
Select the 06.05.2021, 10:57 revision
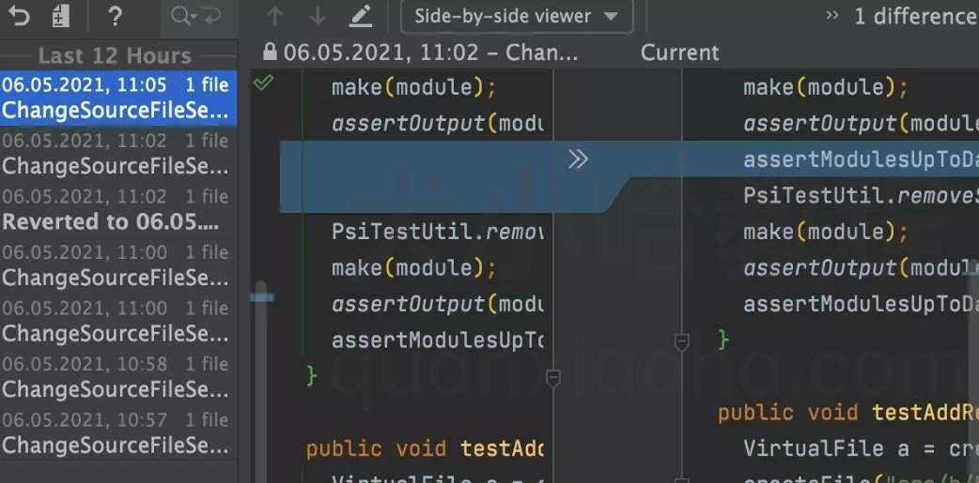coord(118,432)
